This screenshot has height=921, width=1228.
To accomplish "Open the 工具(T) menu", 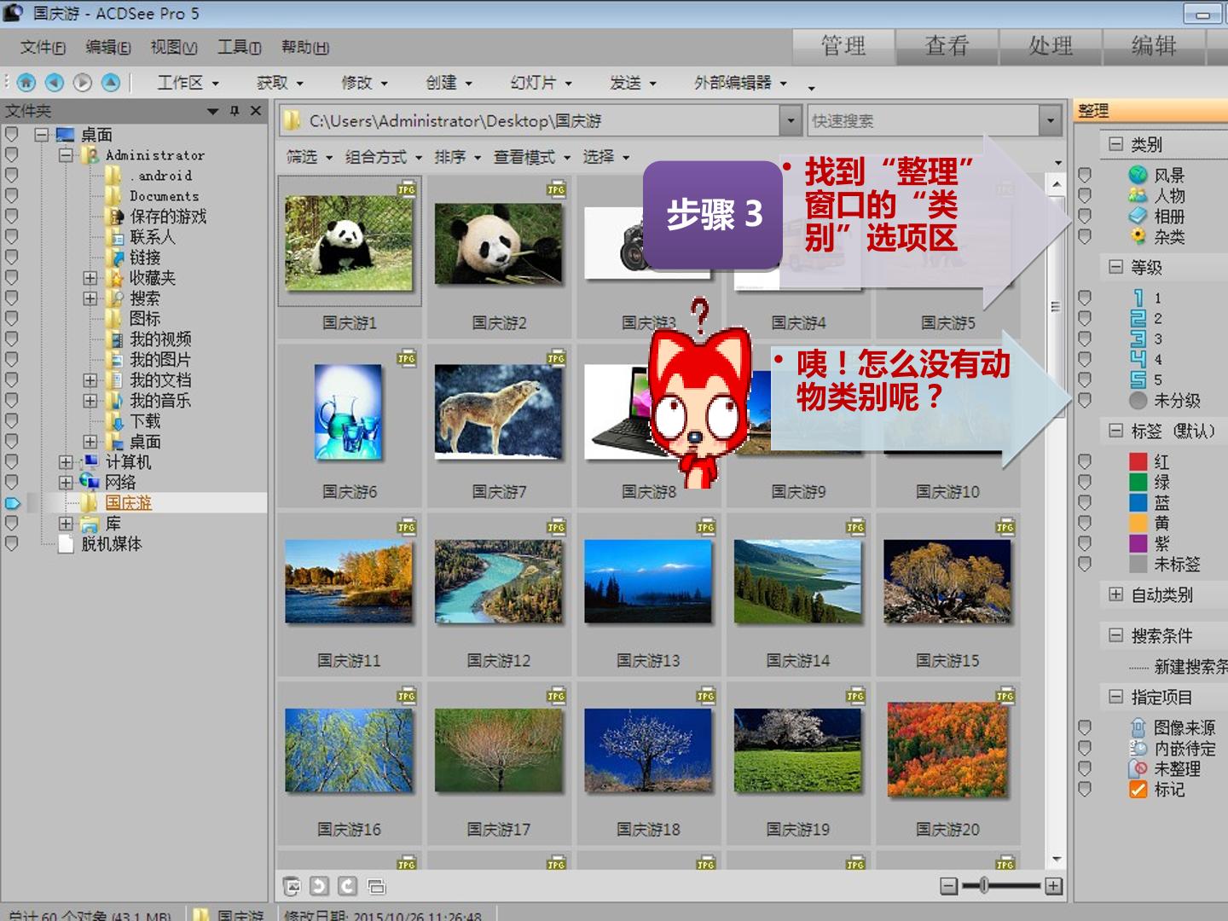I will (x=239, y=47).
